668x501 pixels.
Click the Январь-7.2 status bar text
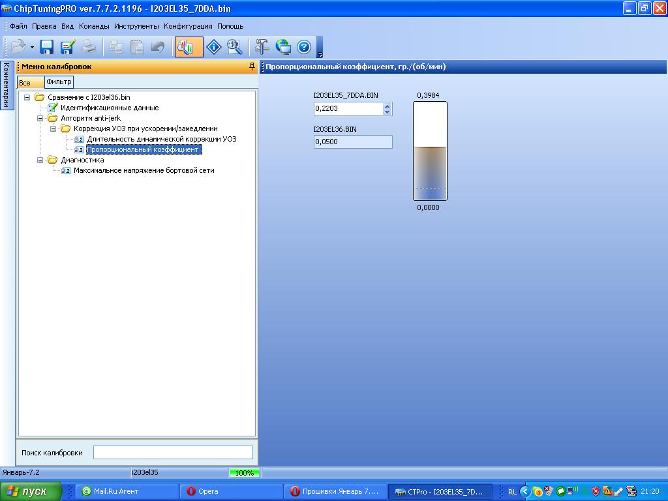pyautogui.click(x=21, y=472)
